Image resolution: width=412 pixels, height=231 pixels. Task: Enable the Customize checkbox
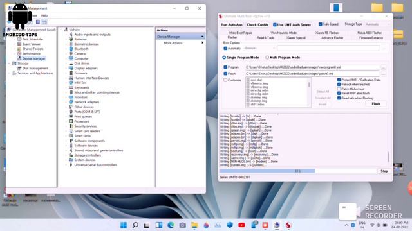[x=225, y=80]
